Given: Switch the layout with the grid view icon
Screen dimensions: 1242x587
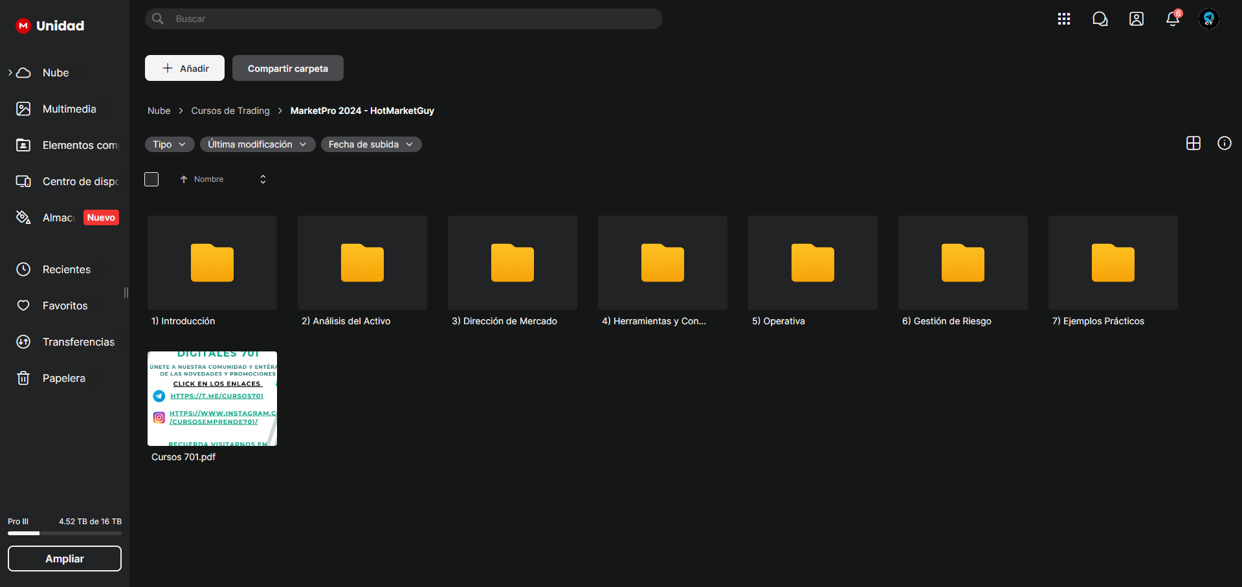Looking at the screenshot, I should [x=1193, y=143].
